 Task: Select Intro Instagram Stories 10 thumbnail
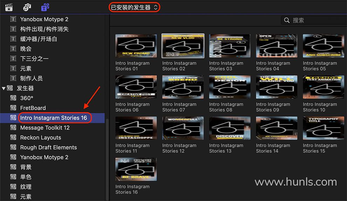324,87
